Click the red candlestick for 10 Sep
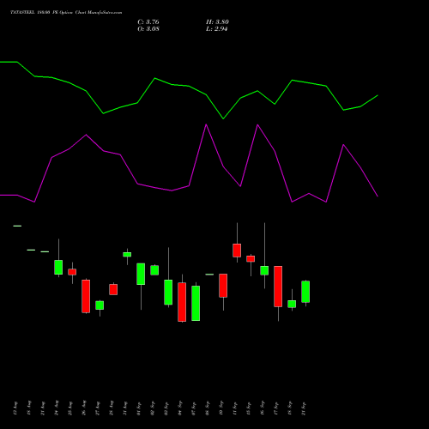Image resolution: width=429 pixels, height=429 pixels. [x=223, y=286]
